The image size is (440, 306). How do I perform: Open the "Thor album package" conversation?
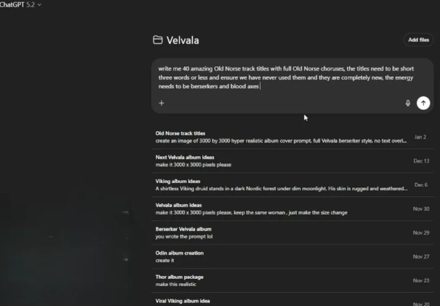179,277
